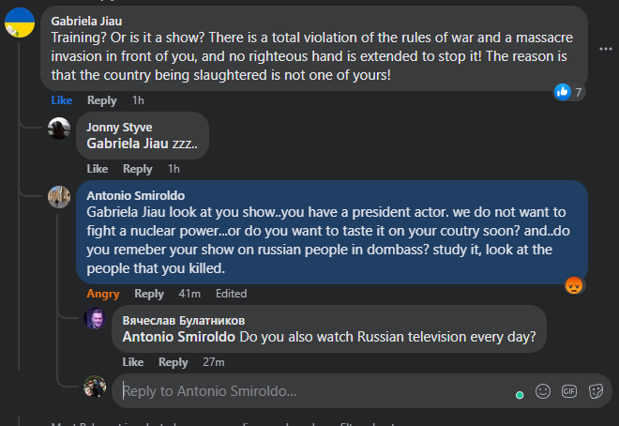Toggle Like on Gabriela Jiau's comment

[62, 100]
